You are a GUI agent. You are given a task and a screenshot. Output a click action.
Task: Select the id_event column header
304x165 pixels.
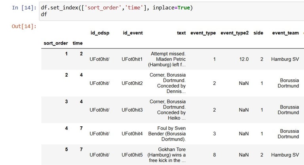tap(133, 33)
